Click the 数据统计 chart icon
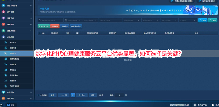Viewport: 219px width, 107px height. 6,81
